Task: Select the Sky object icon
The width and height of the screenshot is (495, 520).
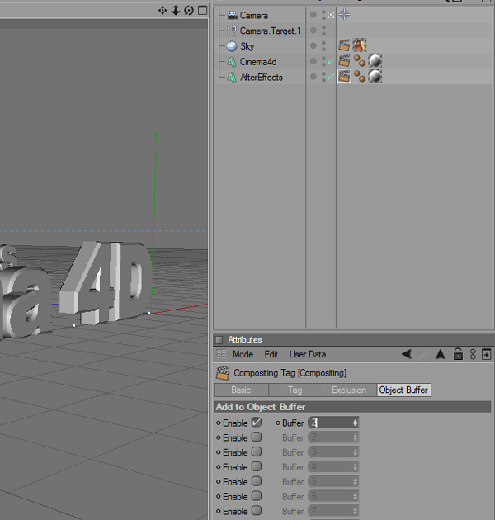Action: [x=232, y=46]
